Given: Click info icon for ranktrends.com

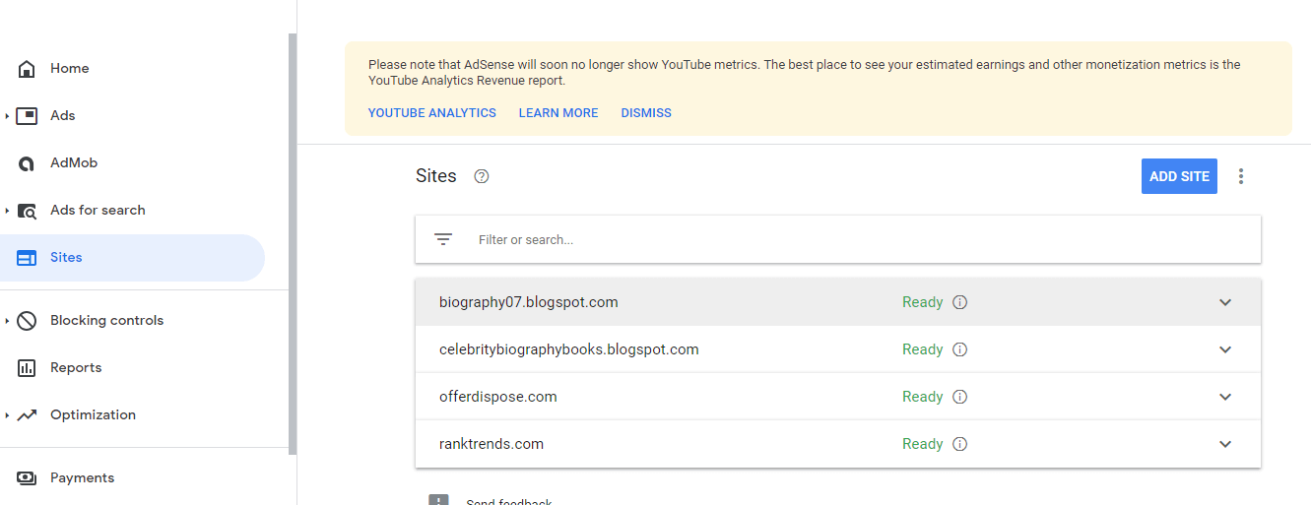Looking at the screenshot, I should (x=960, y=444).
